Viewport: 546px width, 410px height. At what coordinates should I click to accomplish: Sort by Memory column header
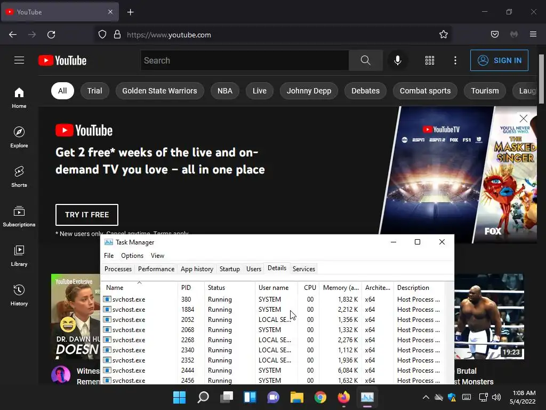[x=341, y=288]
